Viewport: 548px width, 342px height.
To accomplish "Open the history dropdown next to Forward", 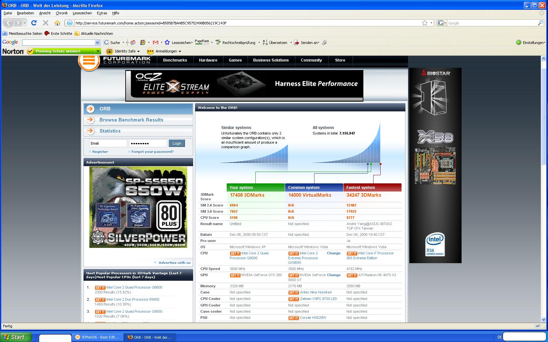I will coord(24,23).
